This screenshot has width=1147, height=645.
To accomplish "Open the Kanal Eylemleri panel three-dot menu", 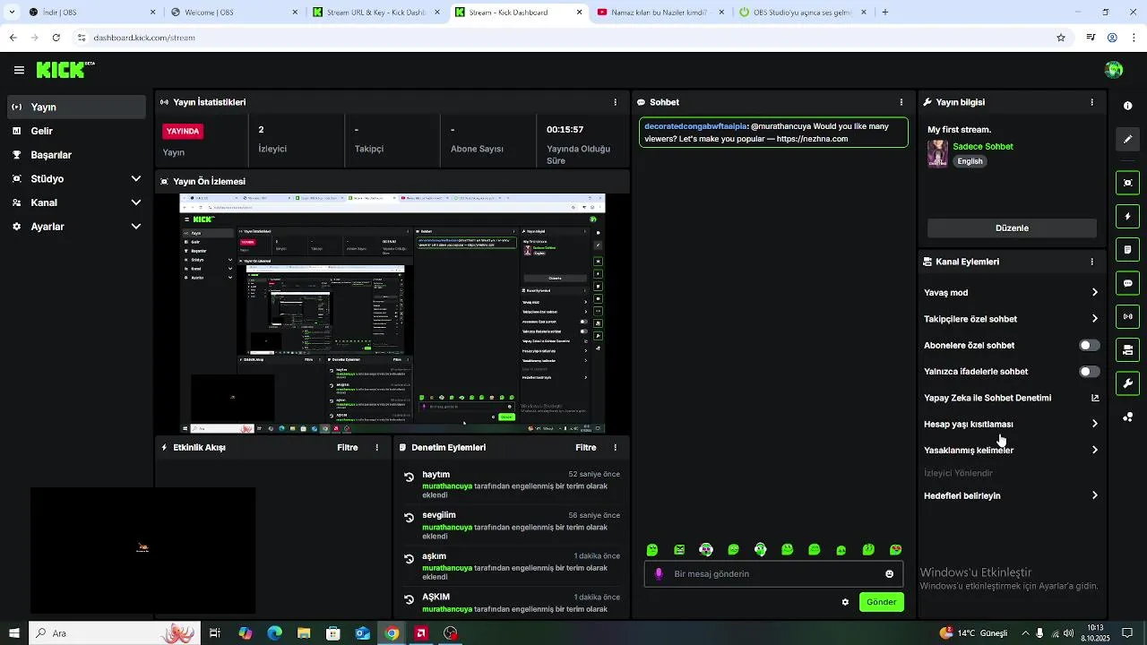I will (1091, 262).
